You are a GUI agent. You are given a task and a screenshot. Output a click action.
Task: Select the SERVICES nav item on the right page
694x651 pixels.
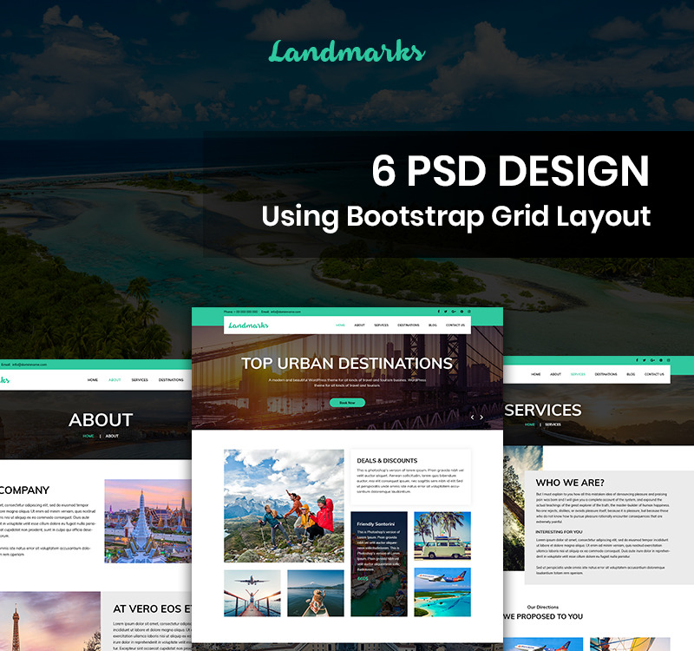point(576,375)
